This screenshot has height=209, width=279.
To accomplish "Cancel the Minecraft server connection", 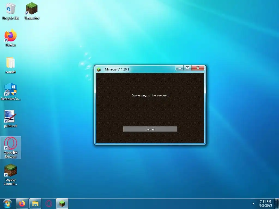I will (150, 129).
